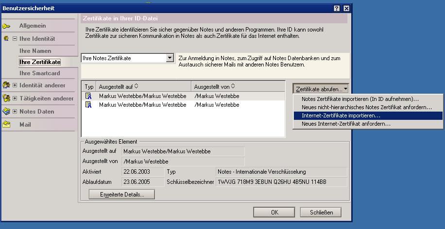Sort by Ausgestellt auf column header

click(x=143, y=86)
